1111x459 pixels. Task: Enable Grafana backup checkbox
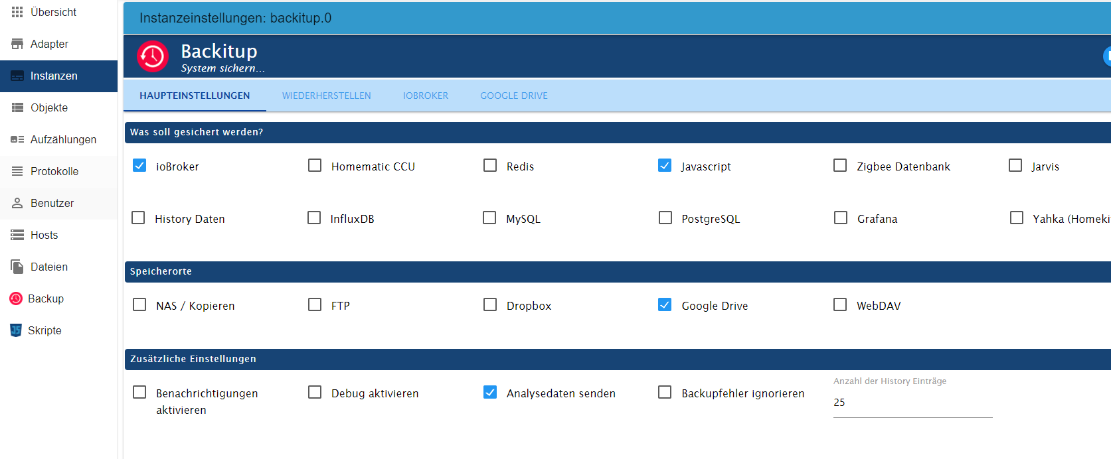tap(841, 218)
